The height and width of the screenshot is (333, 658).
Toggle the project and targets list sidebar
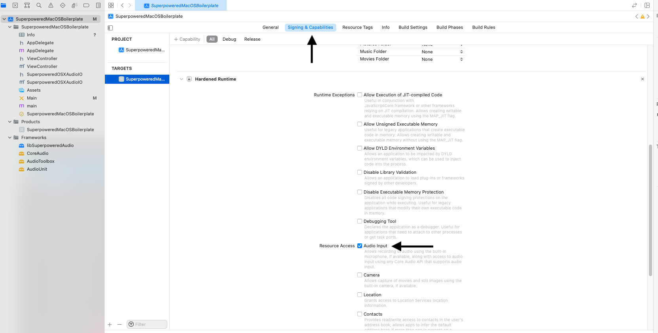[x=110, y=28]
